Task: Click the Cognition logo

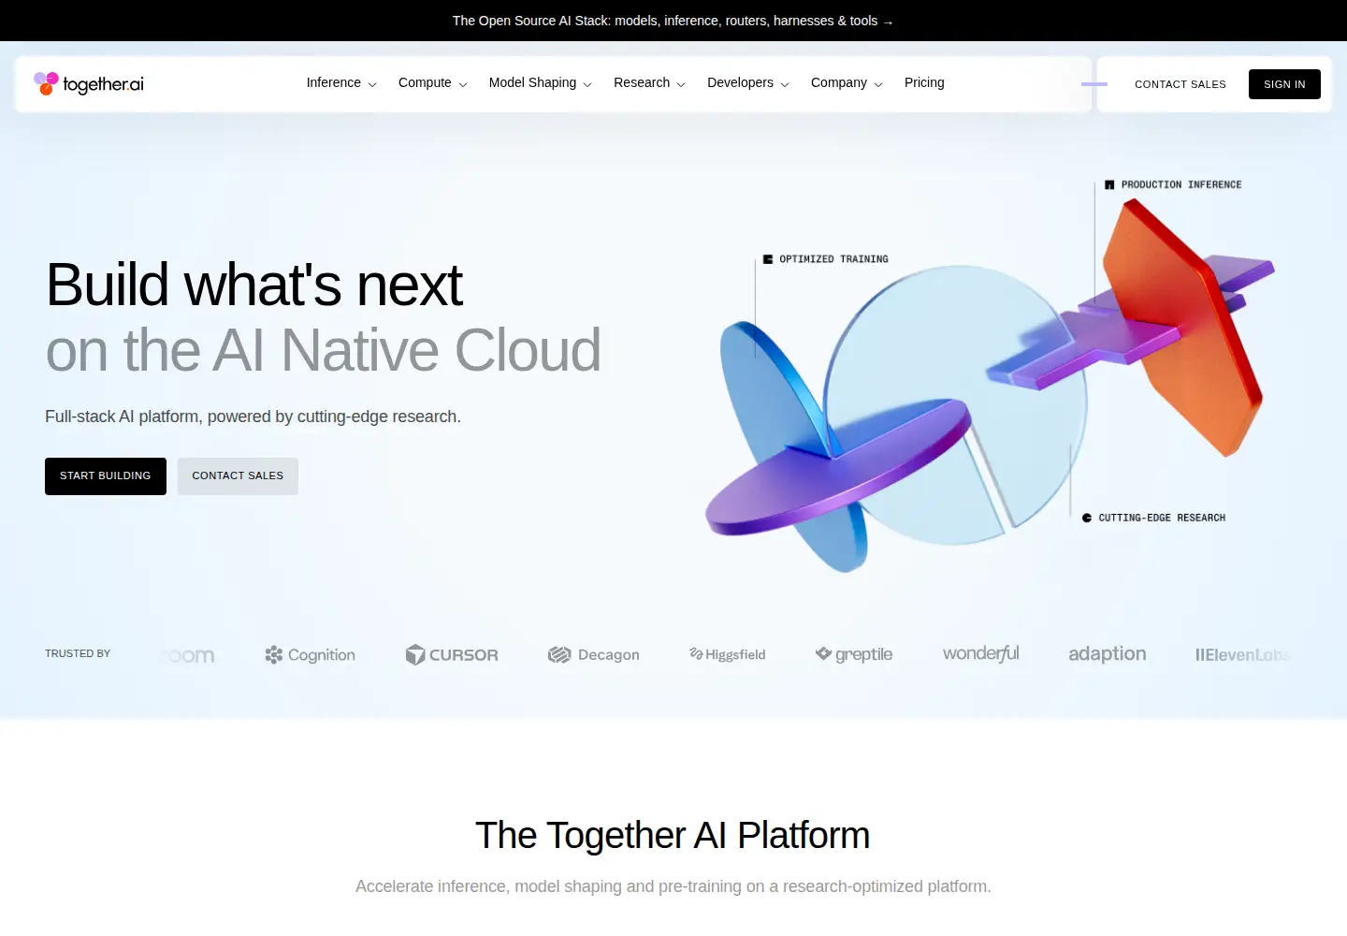Action: (310, 655)
